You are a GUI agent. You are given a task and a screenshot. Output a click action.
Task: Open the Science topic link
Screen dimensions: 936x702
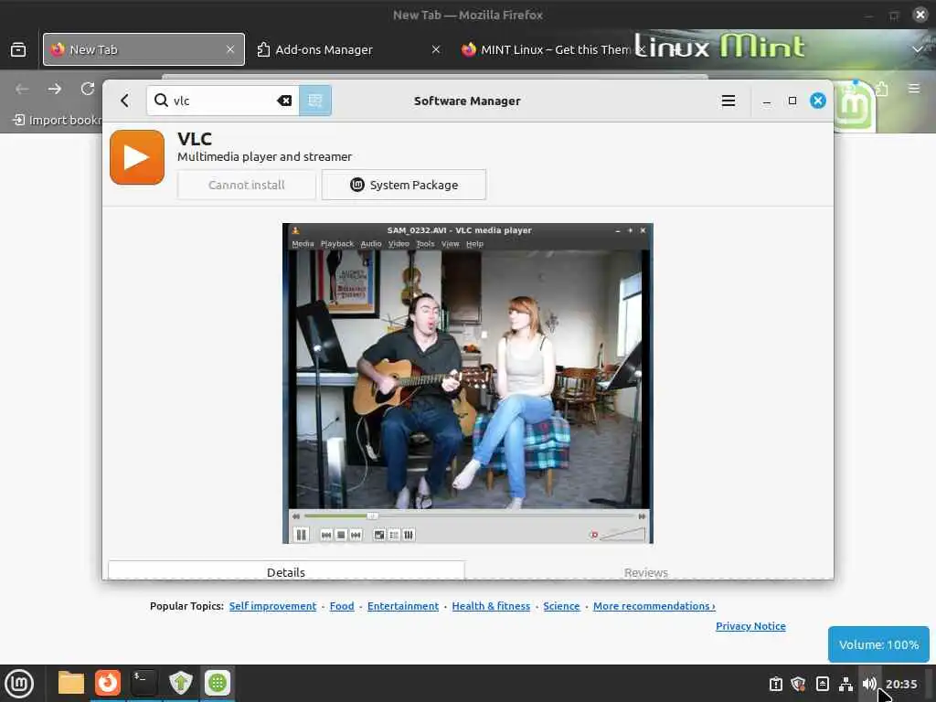(x=561, y=606)
